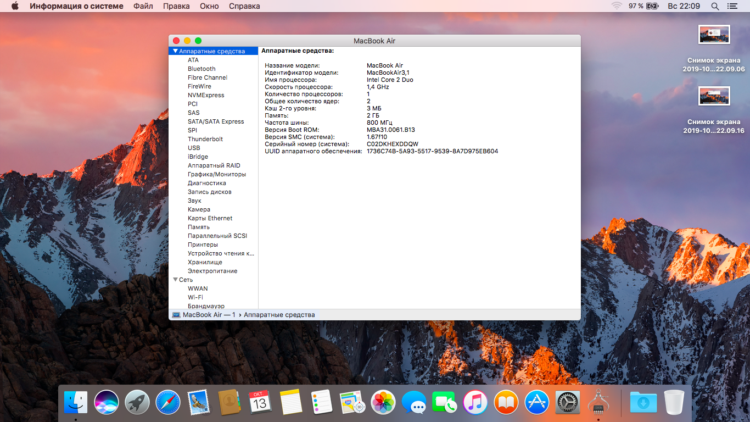Screen dimensions: 750x422
Task: Open FaceTime icon in Dock
Action: tap(445, 402)
